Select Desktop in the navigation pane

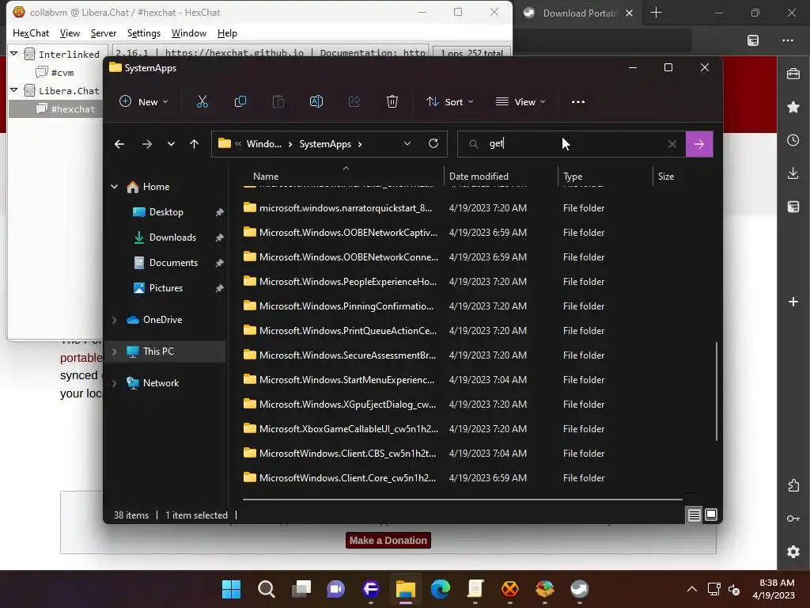pyautogui.click(x=166, y=212)
